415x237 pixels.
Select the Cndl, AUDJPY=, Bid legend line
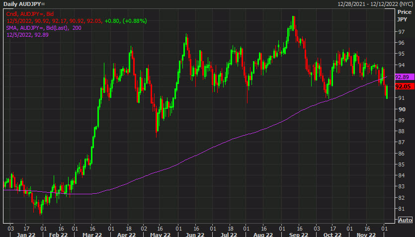click(x=30, y=14)
